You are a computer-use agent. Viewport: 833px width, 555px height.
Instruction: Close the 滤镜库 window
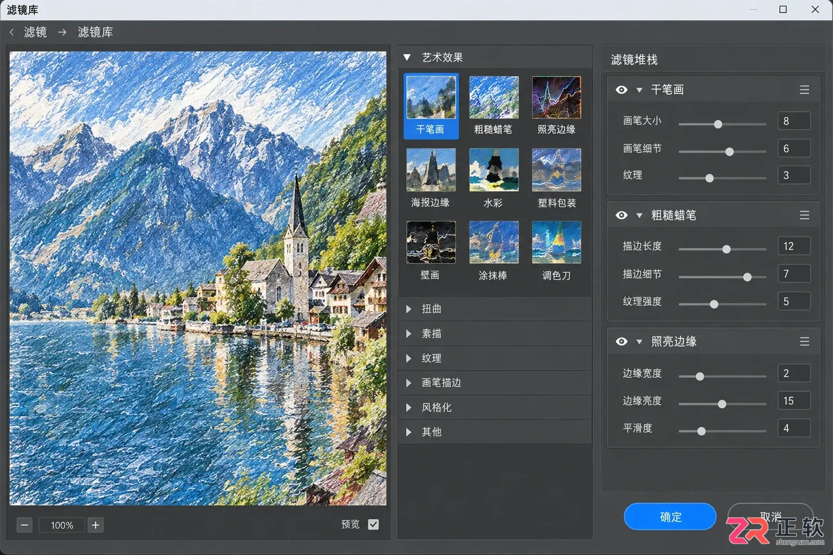(x=815, y=9)
